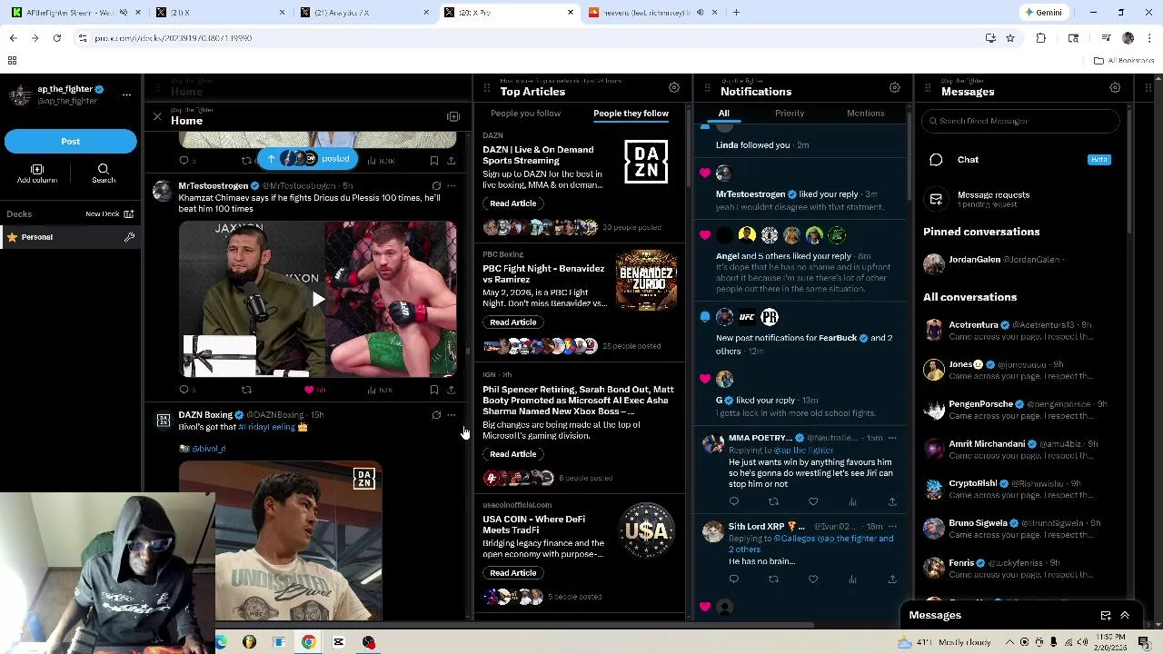Like the Sith Lord XRP reply

(x=813, y=579)
